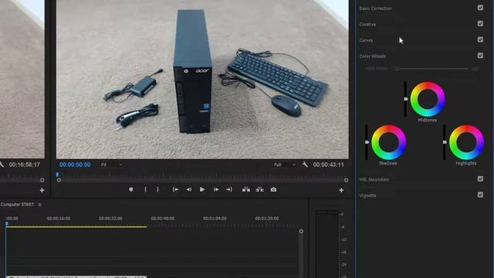Viewport: 494px width, 278px height.
Task: Click the program monitor video preview
Action: pos(202,79)
